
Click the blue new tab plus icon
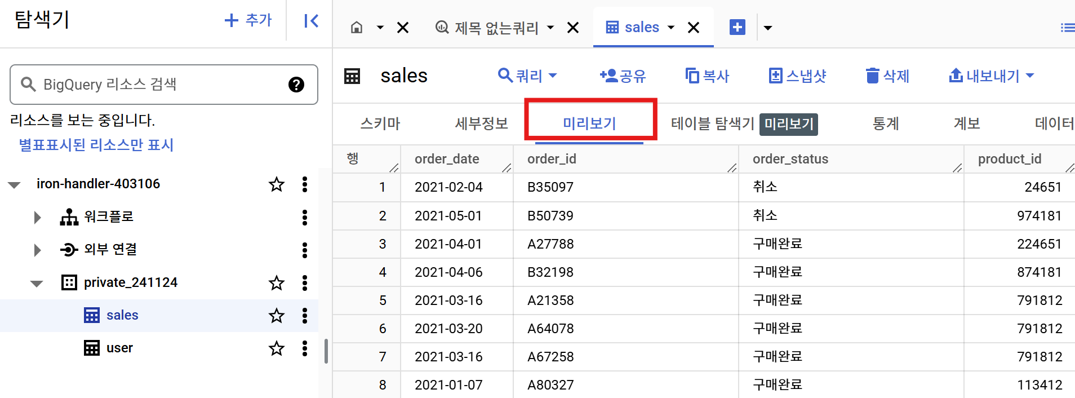[738, 27]
